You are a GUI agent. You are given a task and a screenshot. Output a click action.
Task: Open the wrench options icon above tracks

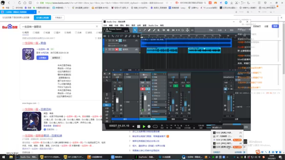pos(113,36)
